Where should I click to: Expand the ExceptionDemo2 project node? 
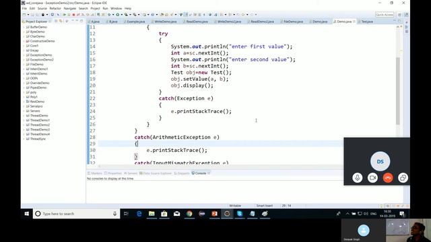(24, 60)
